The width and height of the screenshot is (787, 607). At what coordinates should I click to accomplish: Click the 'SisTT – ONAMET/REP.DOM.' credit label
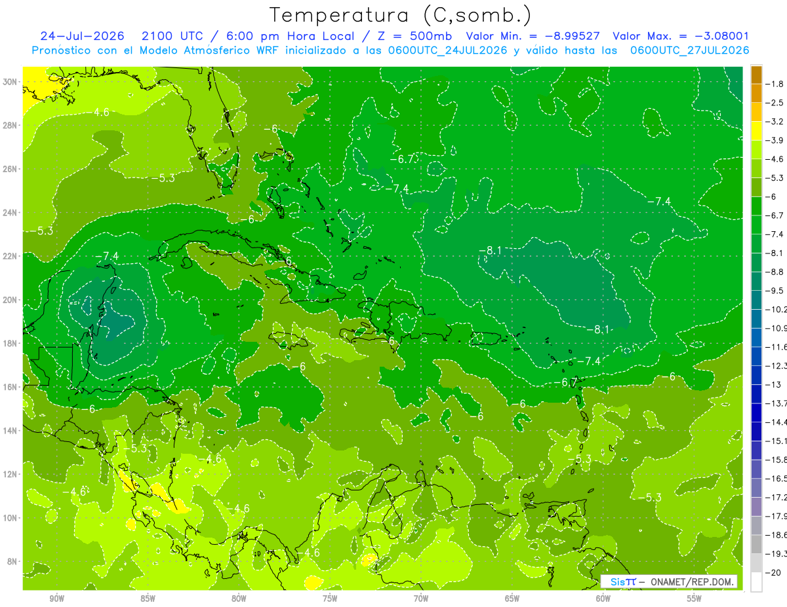click(x=669, y=581)
